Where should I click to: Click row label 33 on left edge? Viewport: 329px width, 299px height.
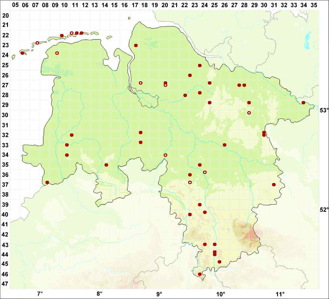point(5,145)
